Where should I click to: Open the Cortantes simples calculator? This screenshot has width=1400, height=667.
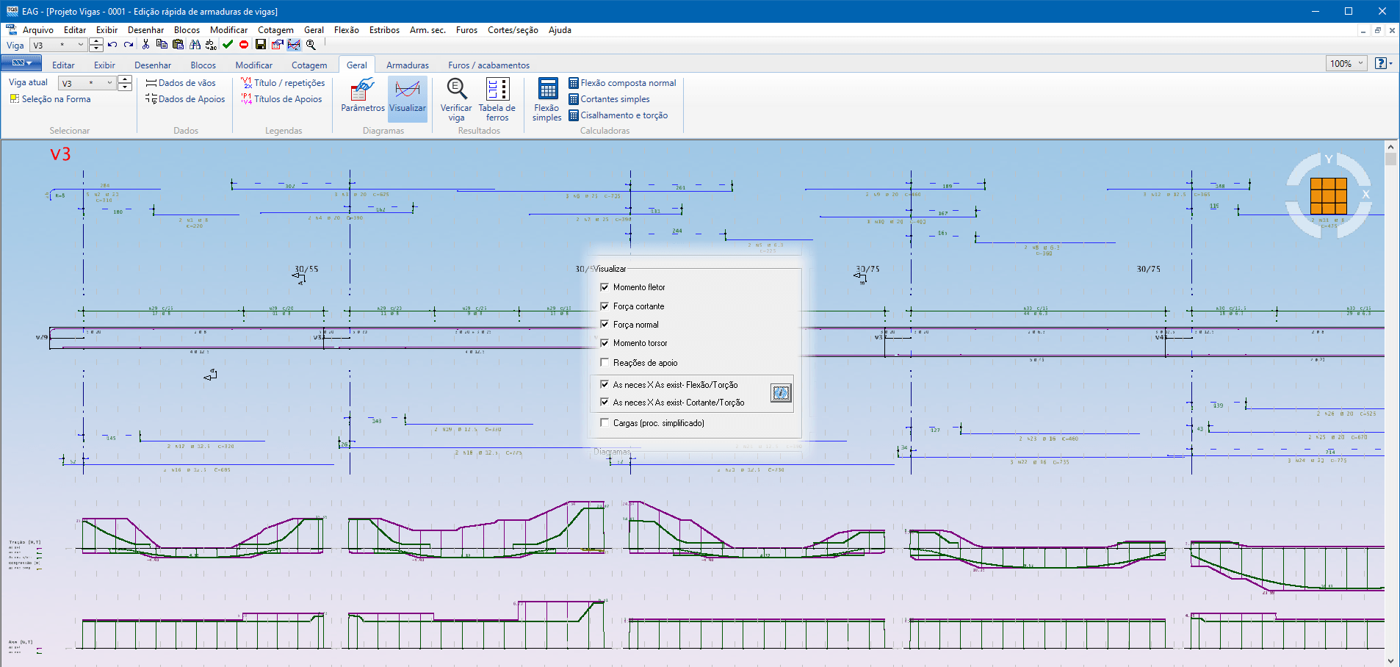tap(609, 99)
